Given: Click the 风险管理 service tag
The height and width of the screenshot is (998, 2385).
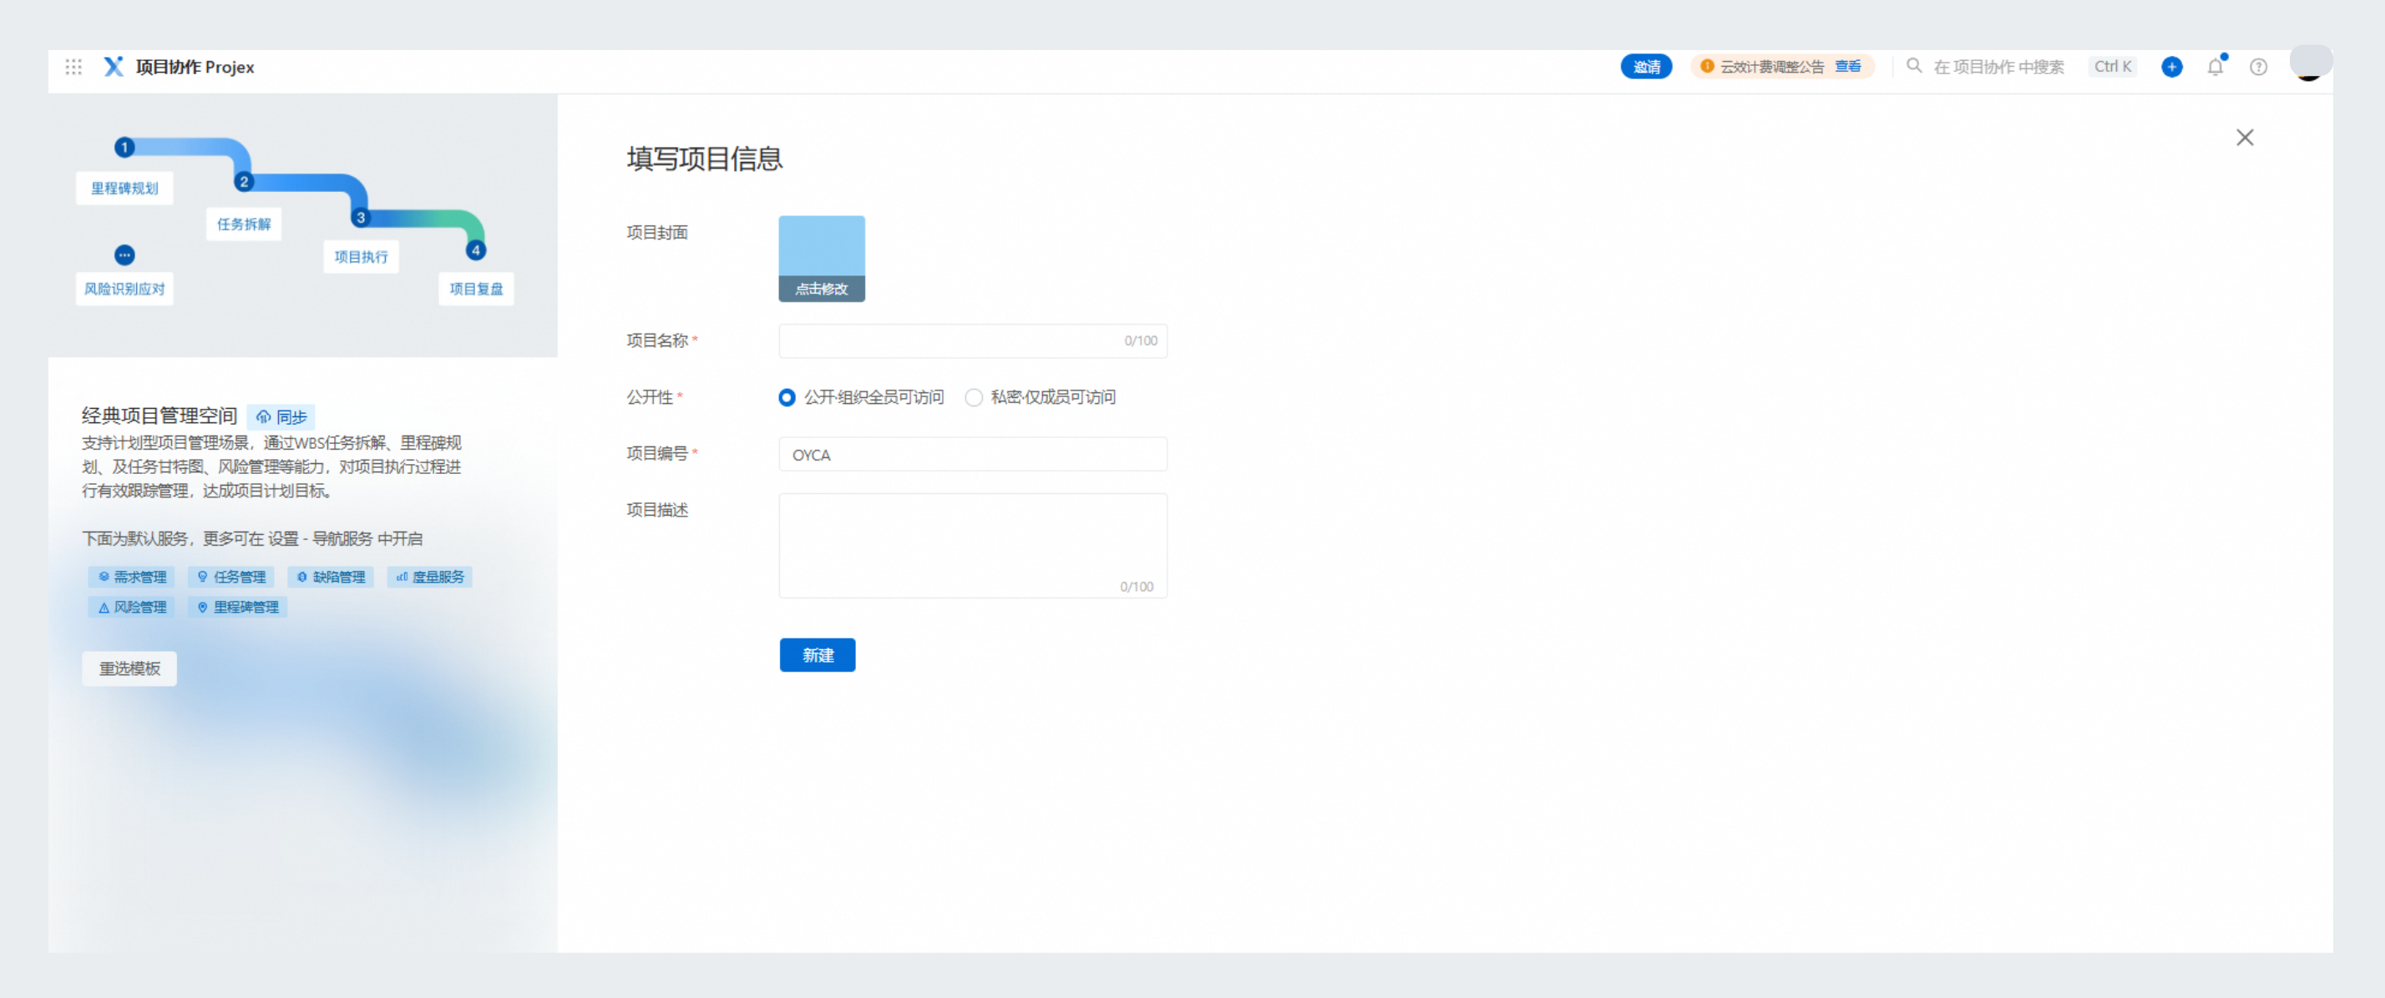Looking at the screenshot, I should point(131,607).
